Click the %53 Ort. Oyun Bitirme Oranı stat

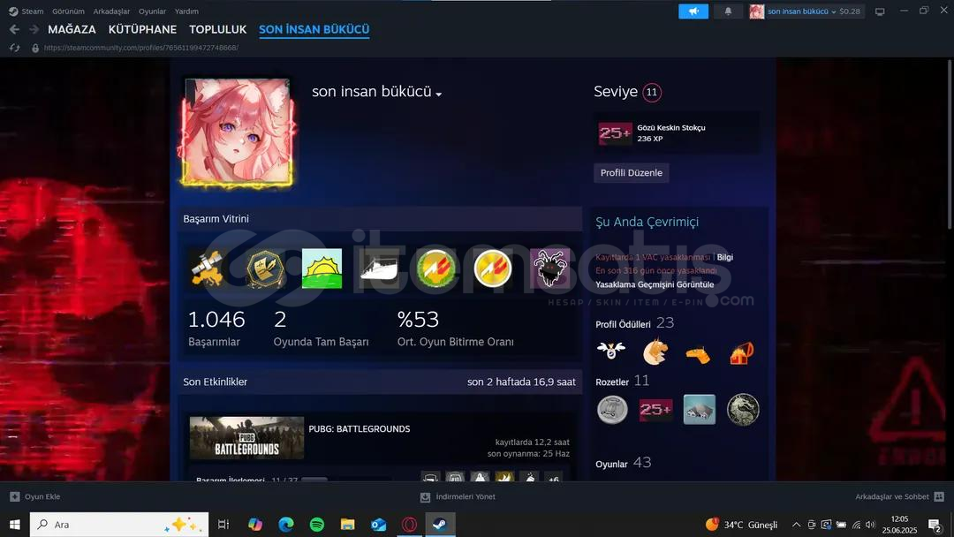click(x=455, y=329)
